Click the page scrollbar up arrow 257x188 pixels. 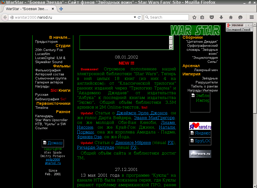[255, 25]
